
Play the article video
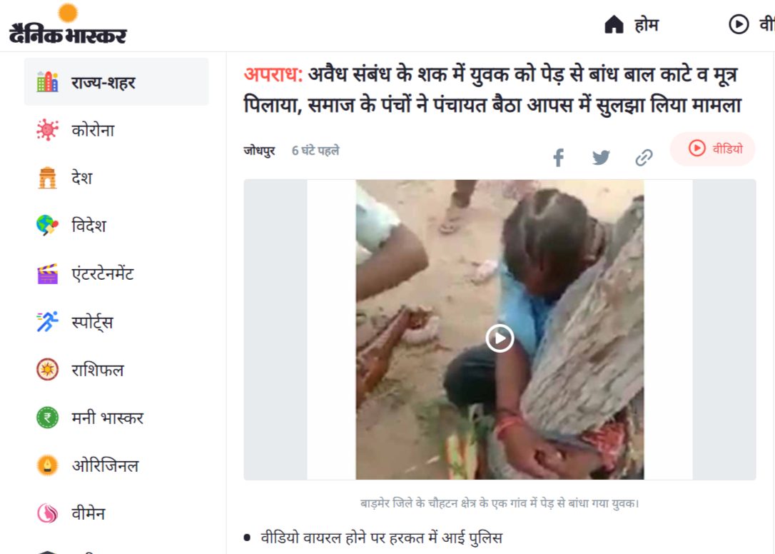(500, 338)
